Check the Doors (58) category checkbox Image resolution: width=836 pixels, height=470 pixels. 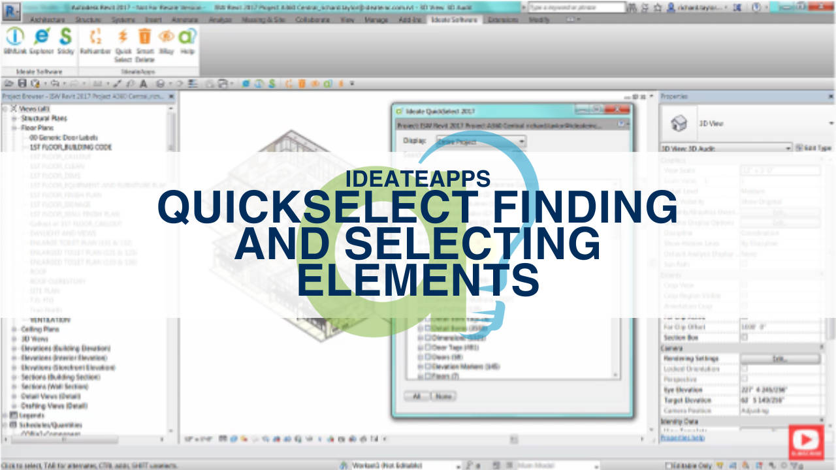pos(428,357)
